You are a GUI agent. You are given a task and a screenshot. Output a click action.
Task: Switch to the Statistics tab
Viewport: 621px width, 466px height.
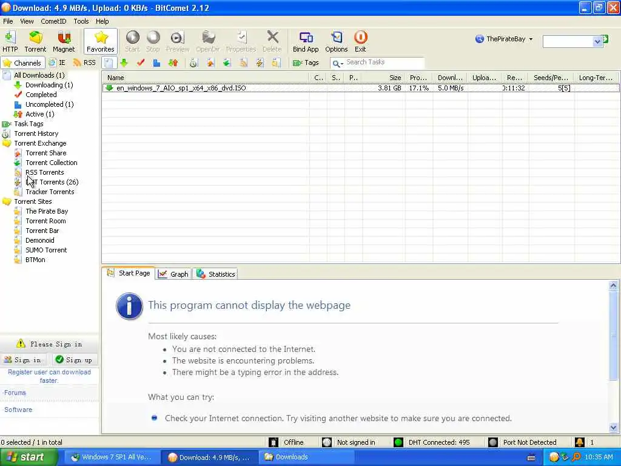pos(216,274)
